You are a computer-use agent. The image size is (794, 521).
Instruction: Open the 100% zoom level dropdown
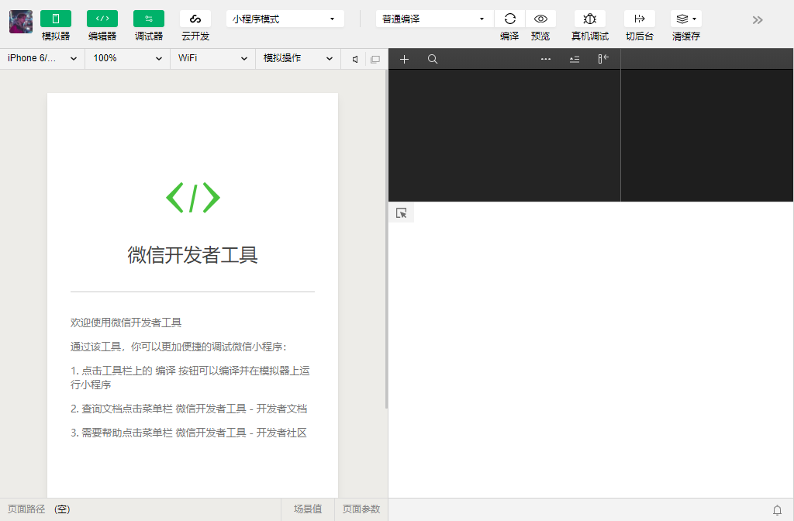[x=128, y=58]
